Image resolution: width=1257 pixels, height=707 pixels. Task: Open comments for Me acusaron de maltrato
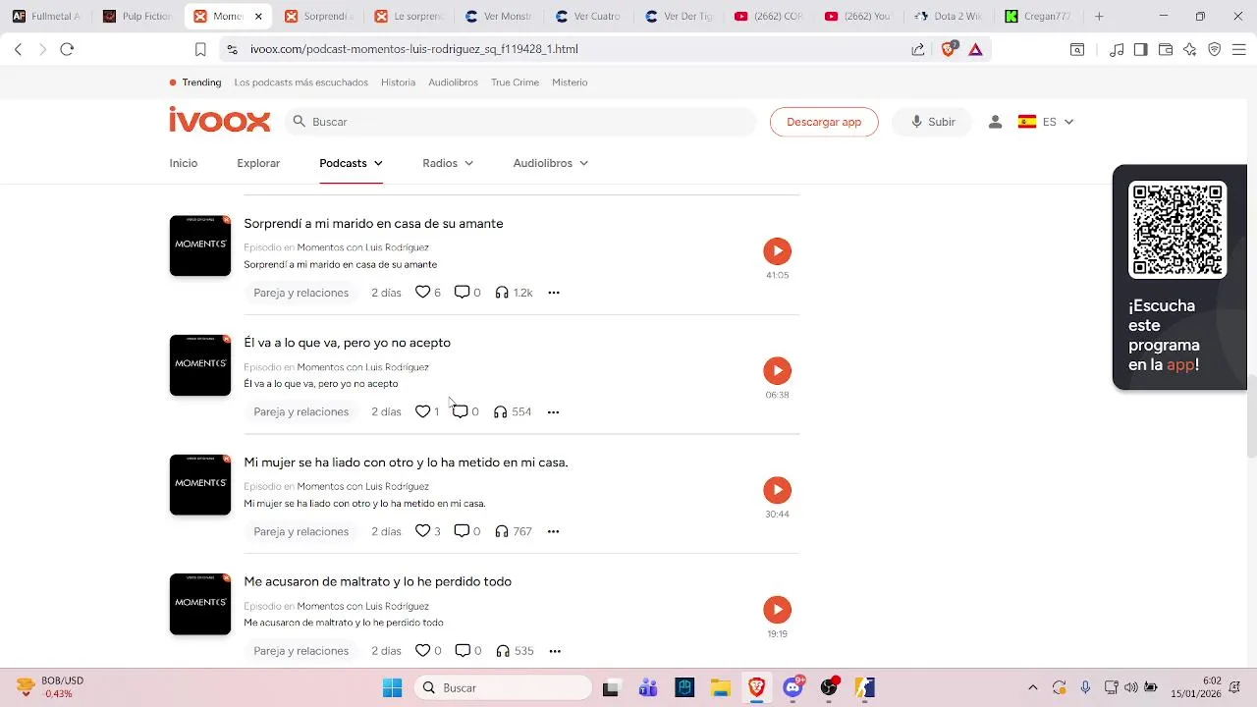coord(463,651)
